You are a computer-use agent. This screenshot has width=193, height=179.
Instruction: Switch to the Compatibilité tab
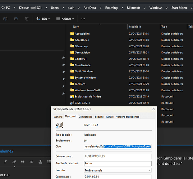tap(85, 117)
